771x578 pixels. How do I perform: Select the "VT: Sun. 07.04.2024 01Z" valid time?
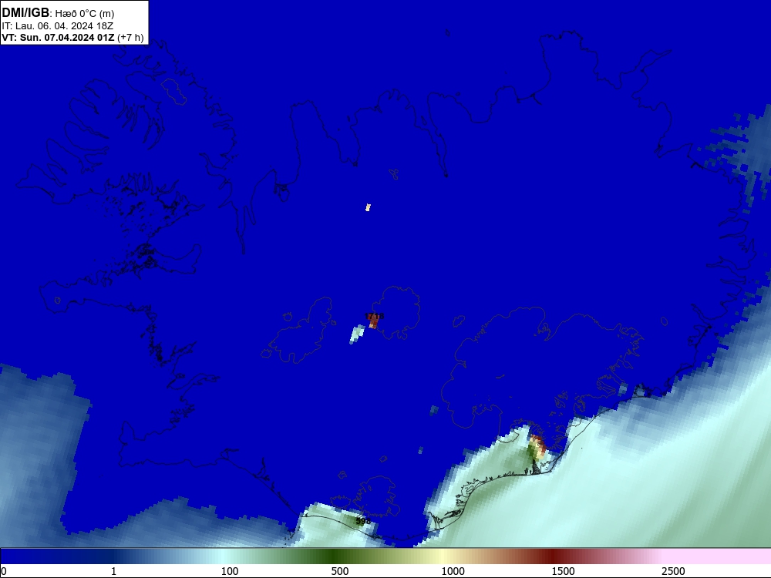click(x=58, y=37)
